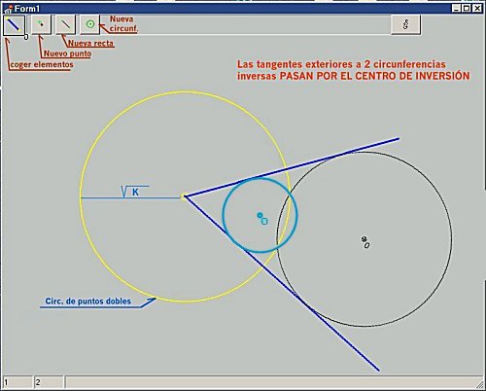Minimize the Form1 window

click(457, 9)
